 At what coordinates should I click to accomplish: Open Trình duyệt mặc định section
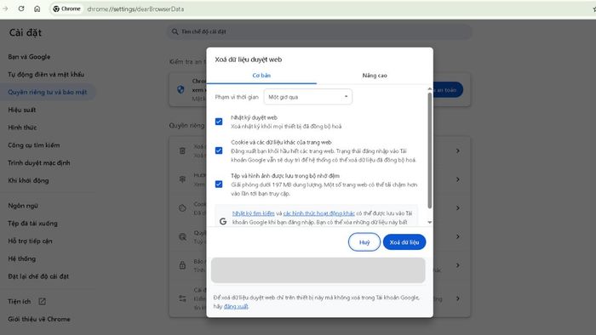[39, 162]
